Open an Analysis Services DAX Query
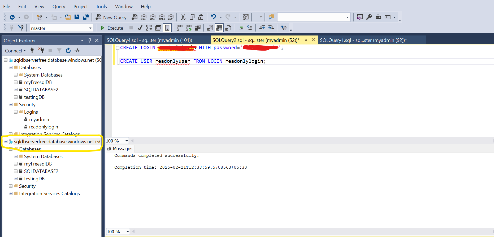The width and height of the screenshot is (494, 237). [171, 17]
